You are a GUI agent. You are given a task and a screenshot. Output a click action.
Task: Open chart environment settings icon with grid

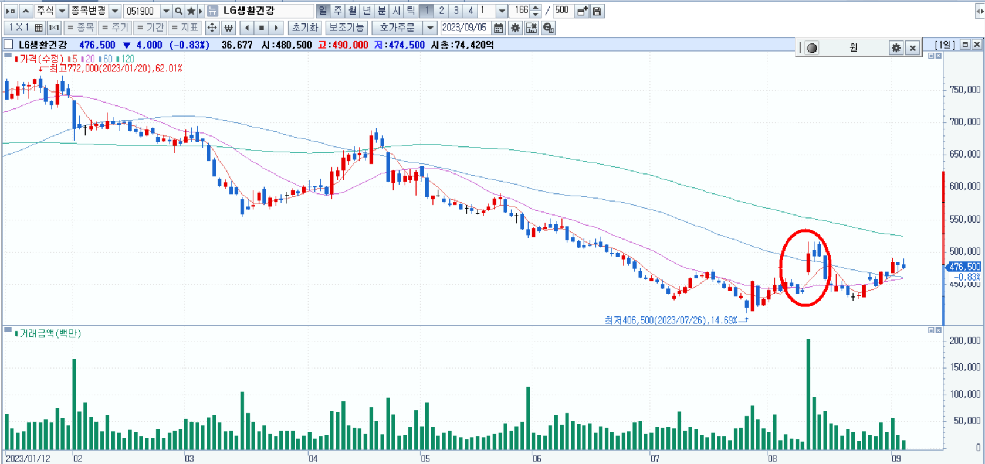click(532, 28)
